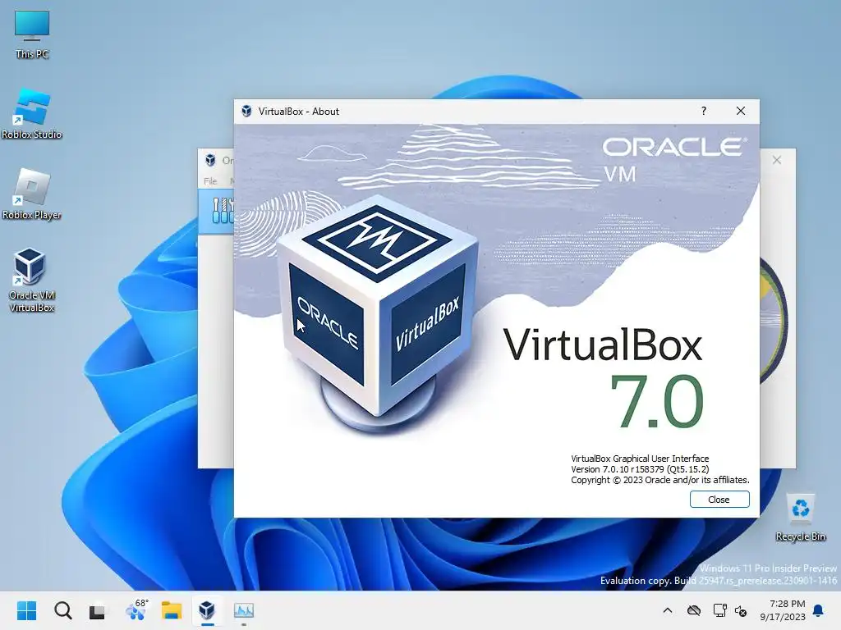Open File Explorer from the taskbar
The image size is (841, 630).
172,610
